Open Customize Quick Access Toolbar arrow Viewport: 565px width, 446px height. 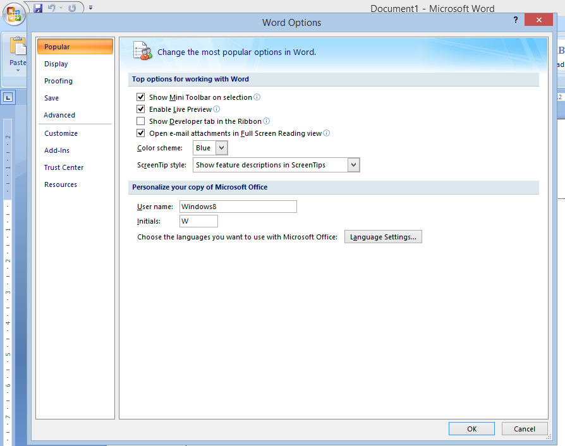[90, 8]
